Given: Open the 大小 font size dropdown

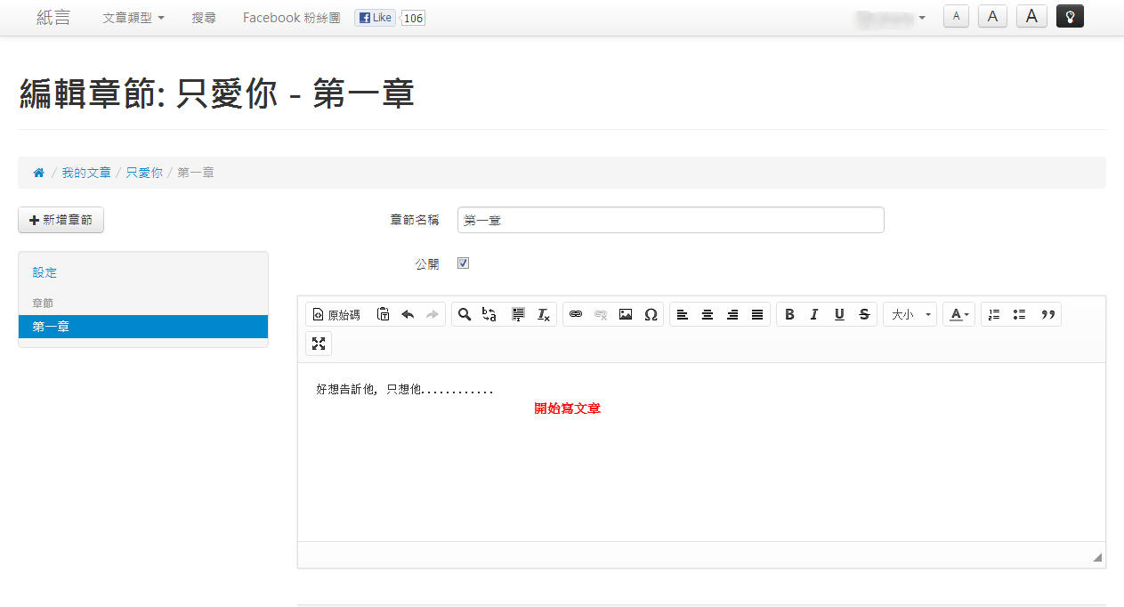Looking at the screenshot, I should pos(910,314).
